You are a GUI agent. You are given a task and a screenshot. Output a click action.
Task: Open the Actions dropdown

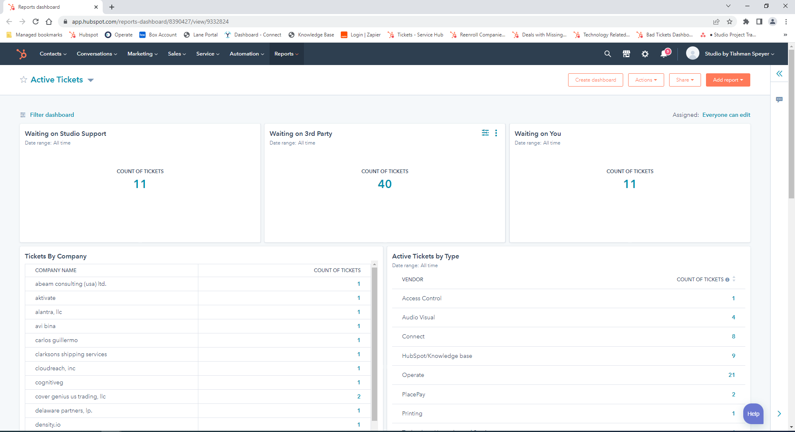[x=646, y=80]
